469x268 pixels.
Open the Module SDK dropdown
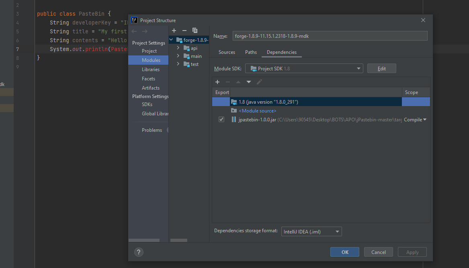(x=304, y=68)
